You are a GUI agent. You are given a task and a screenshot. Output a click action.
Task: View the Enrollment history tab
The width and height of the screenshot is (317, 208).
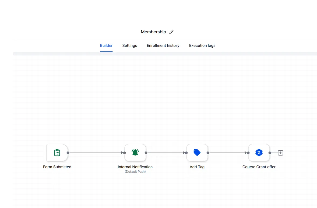(x=163, y=45)
